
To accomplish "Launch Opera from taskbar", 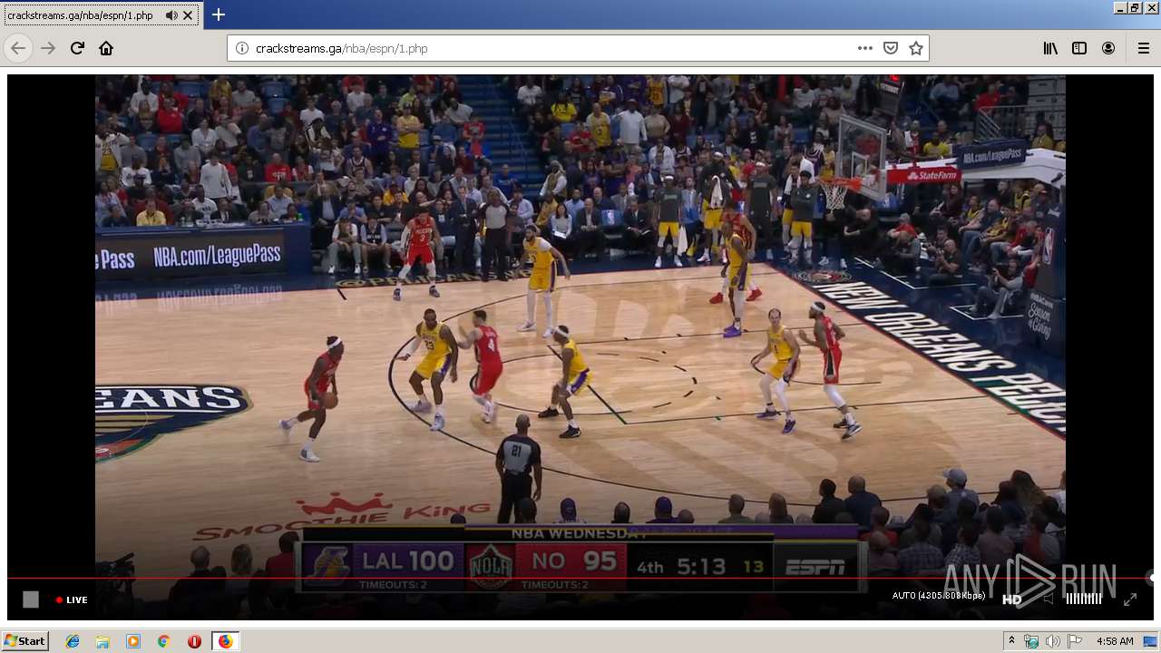I will tap(194, 641).
